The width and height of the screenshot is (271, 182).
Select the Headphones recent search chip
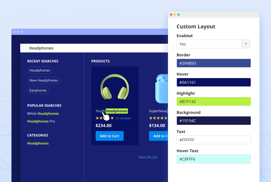(x=39, y=70)
